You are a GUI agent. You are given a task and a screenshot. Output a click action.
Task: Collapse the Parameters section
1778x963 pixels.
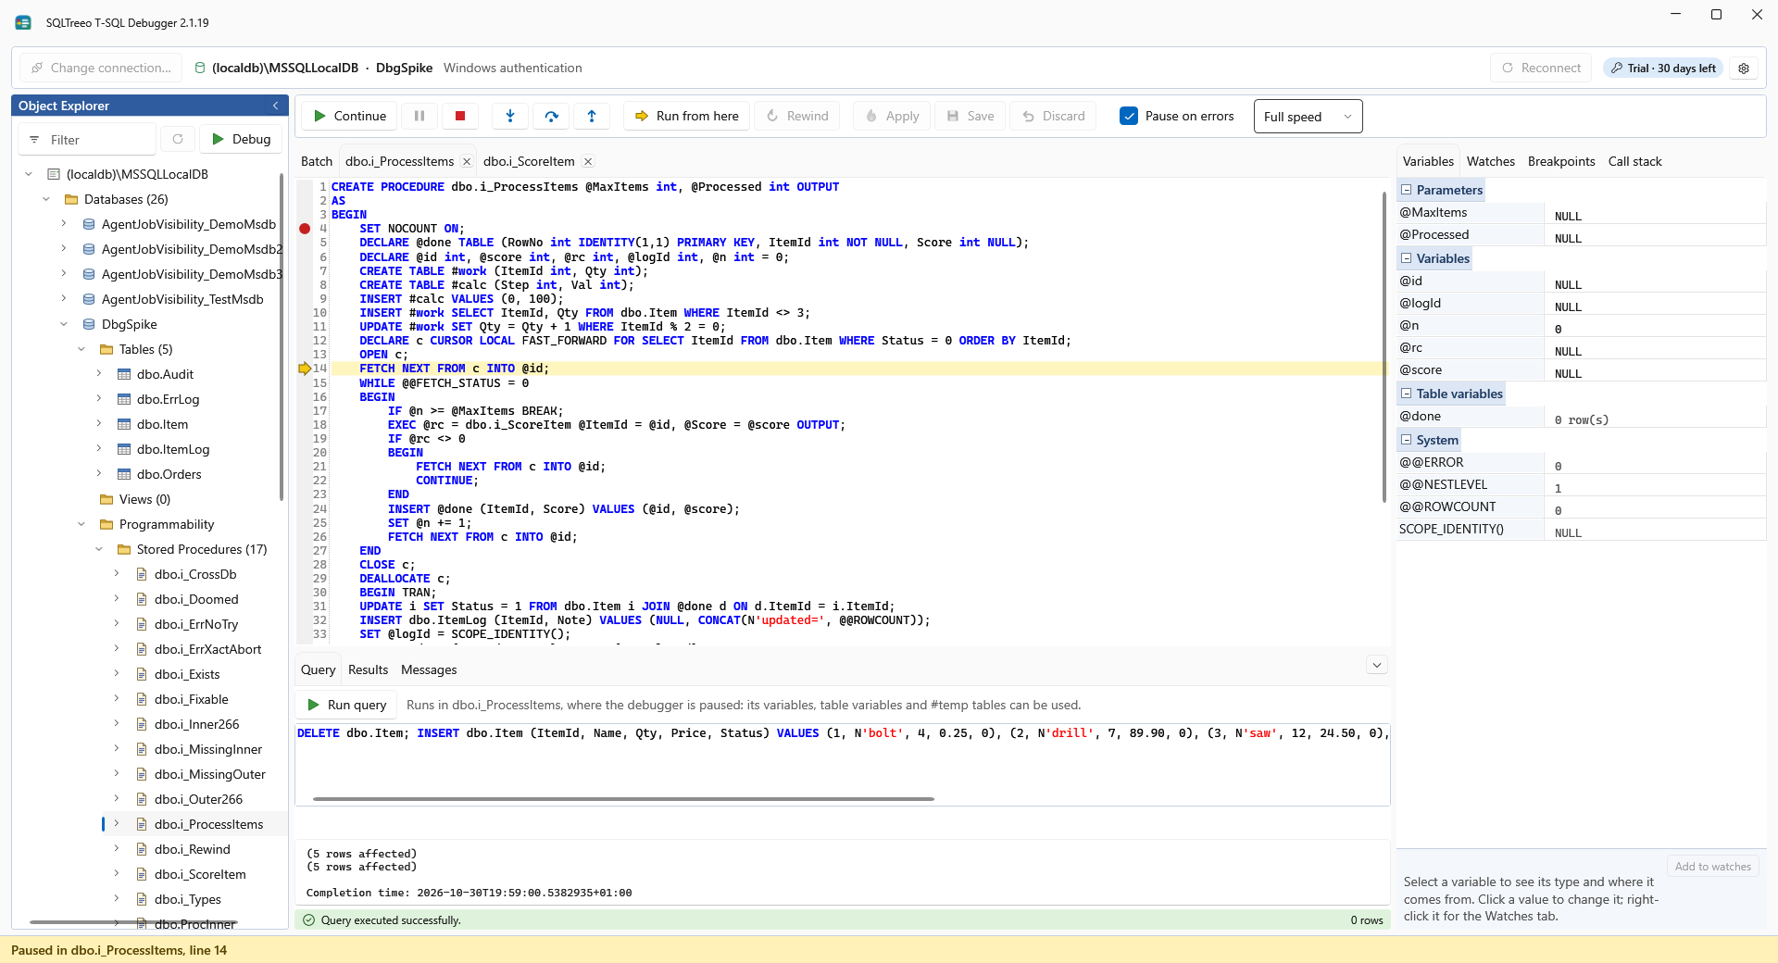click(x=1407, y=190)
